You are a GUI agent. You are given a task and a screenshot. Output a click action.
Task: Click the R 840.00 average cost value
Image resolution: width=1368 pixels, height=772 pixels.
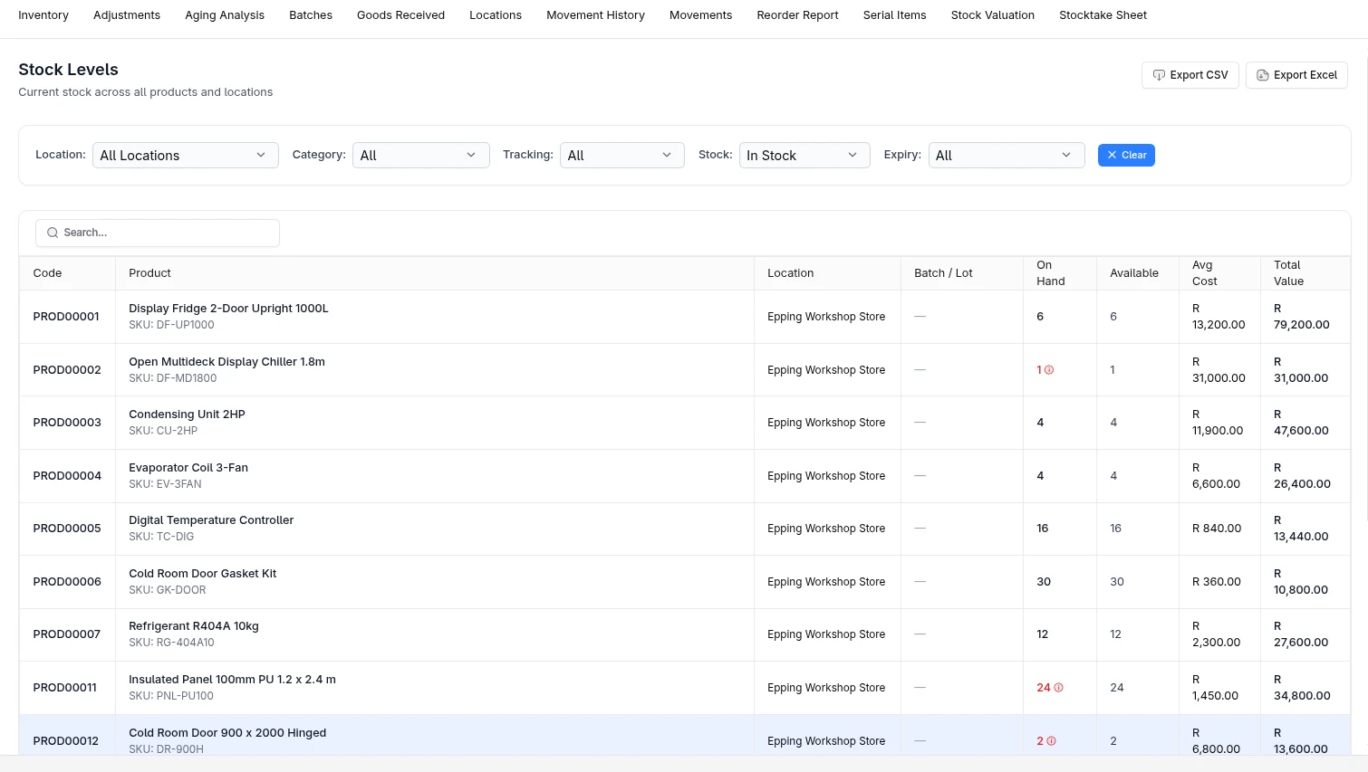coord(1217,529)
